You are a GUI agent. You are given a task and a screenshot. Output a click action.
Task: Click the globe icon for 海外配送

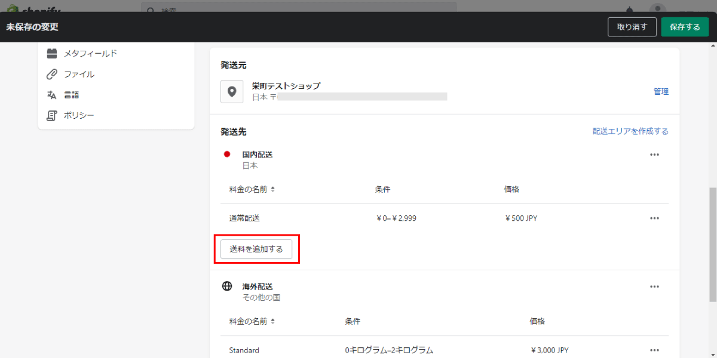point(227,286)
